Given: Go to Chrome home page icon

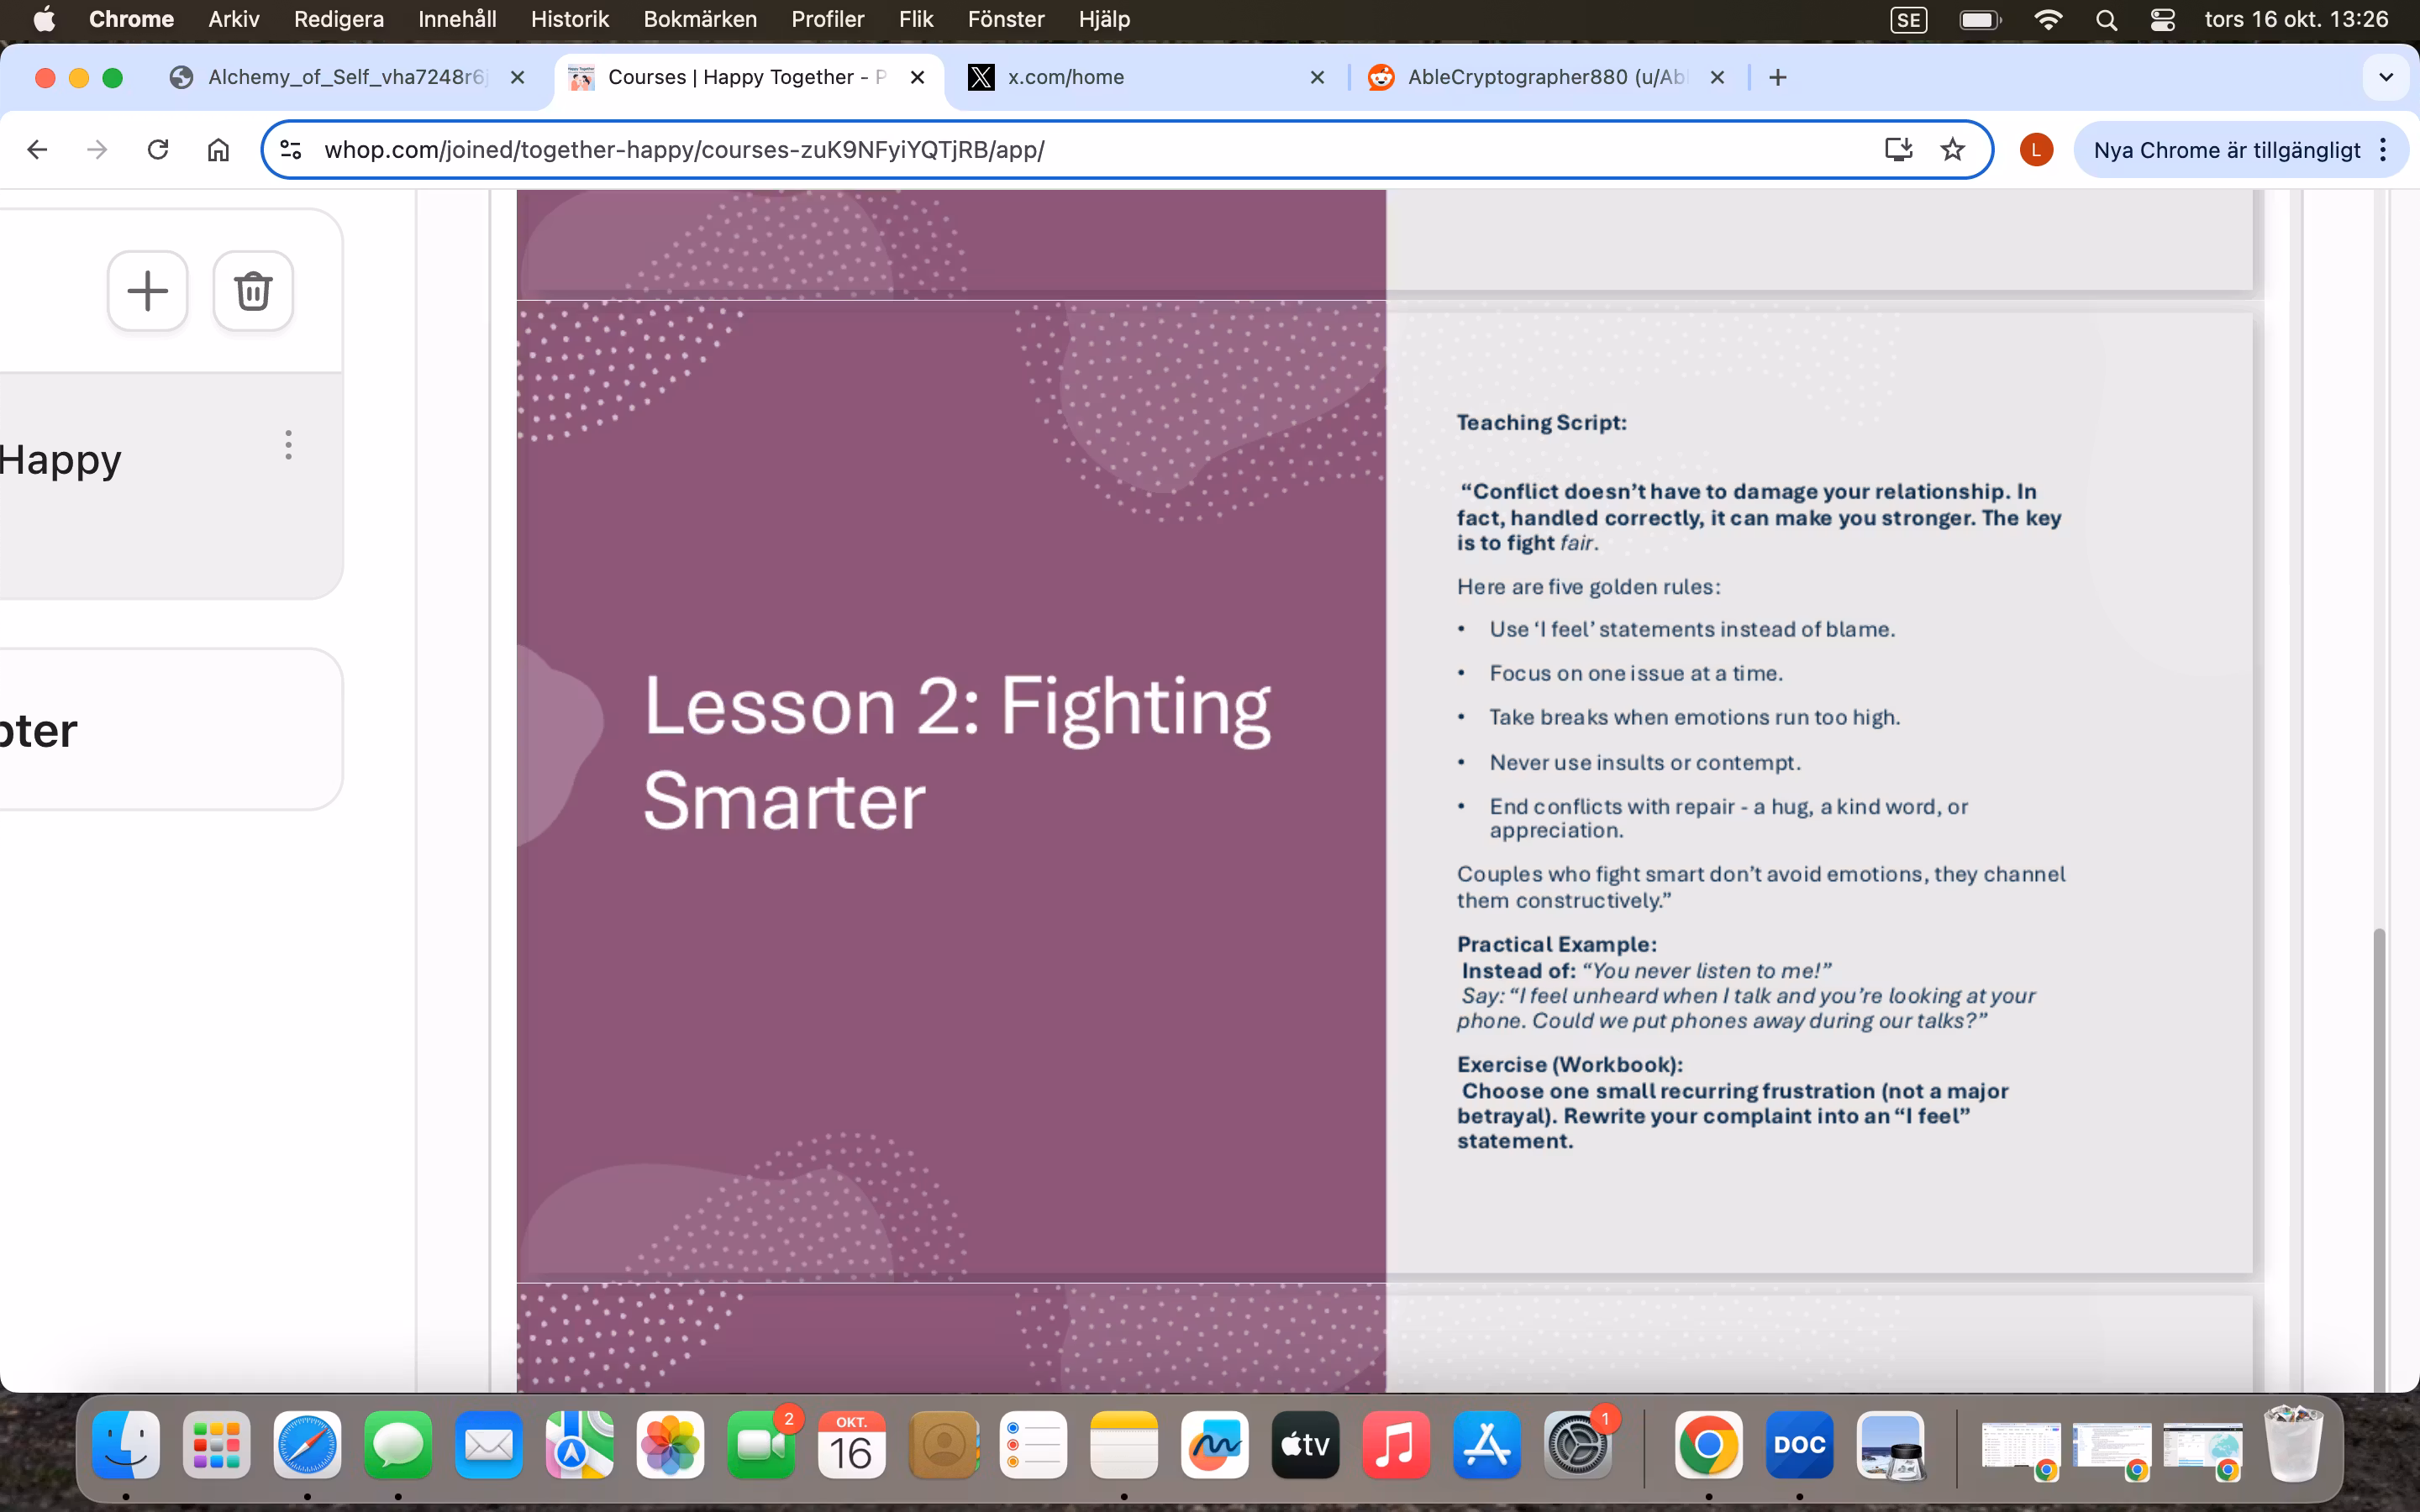Looking at the screenshot, I should click(218, 150).
